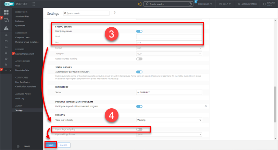Open Quarantine in the menu
This screenshot has width=278, height=150.
point(20,26)
